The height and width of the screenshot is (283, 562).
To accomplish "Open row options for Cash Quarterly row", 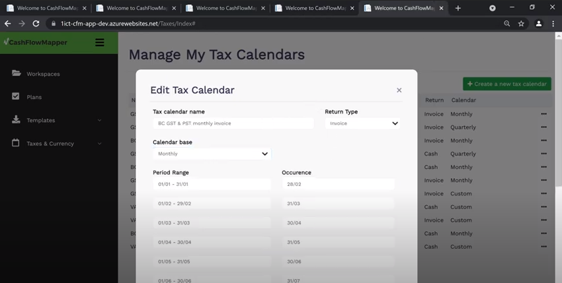I will (543, 154).
